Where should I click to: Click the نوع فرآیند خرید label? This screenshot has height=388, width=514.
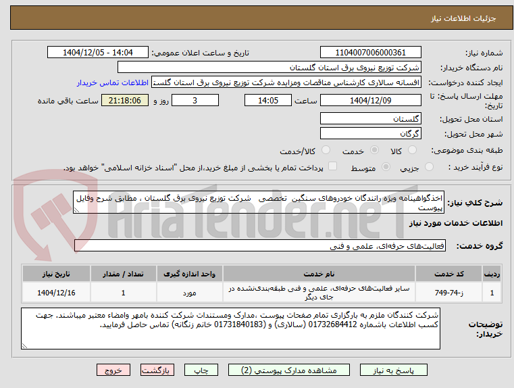[x=476, y=167]
